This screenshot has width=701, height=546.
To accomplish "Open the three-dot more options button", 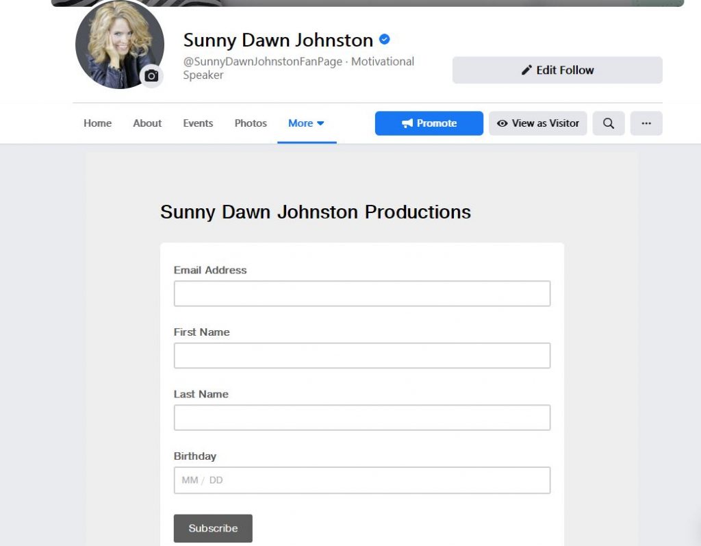I will [646, 123].
